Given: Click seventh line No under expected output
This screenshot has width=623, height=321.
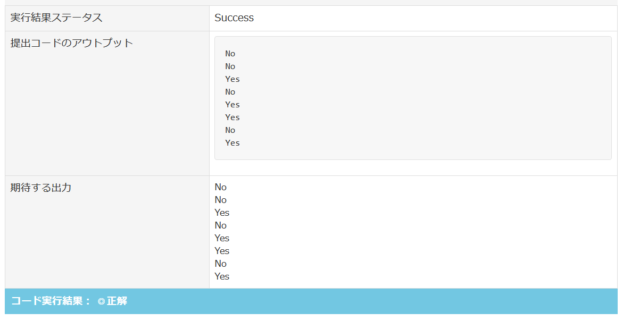Looking at the screenshot, I should tap(221, 264).
